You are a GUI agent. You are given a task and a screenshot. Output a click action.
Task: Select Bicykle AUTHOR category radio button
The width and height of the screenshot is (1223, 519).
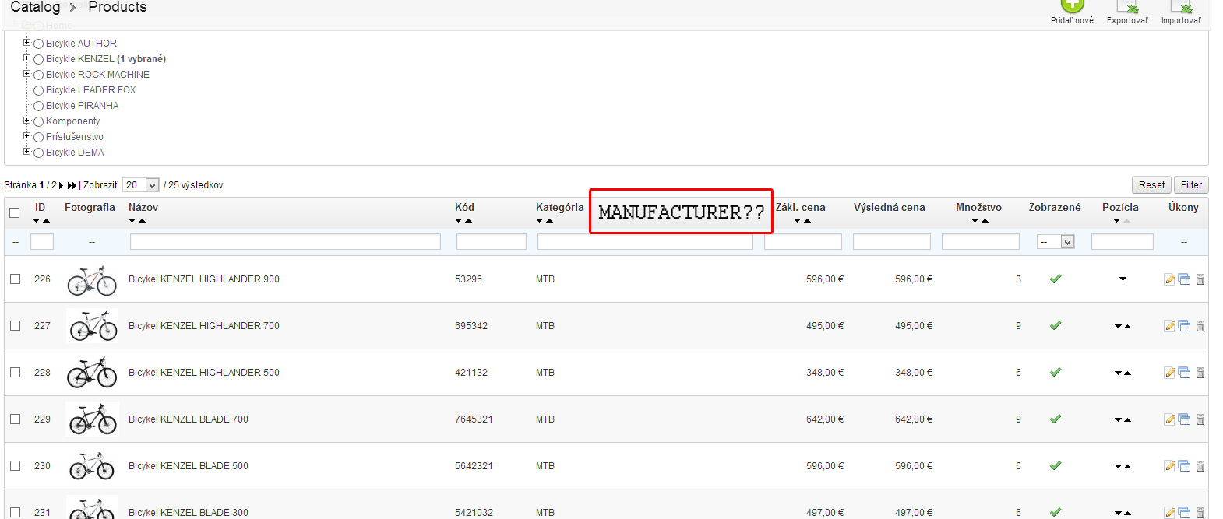38,44
